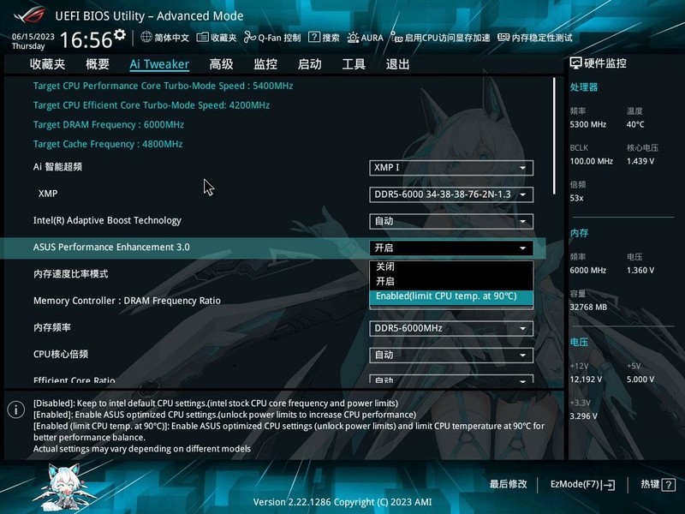Click the 内存稳定性测试 memory icon
This screenshot has height=514, width=685.
503,38
